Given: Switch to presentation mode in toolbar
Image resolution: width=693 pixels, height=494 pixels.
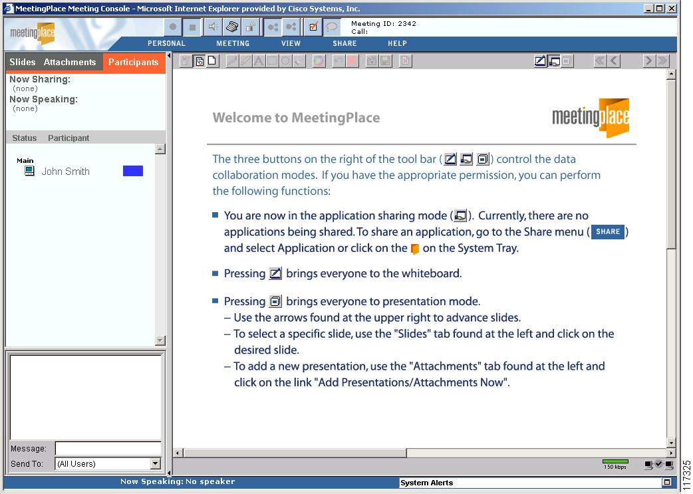Looking at the screenshot, I should point(567,61).
